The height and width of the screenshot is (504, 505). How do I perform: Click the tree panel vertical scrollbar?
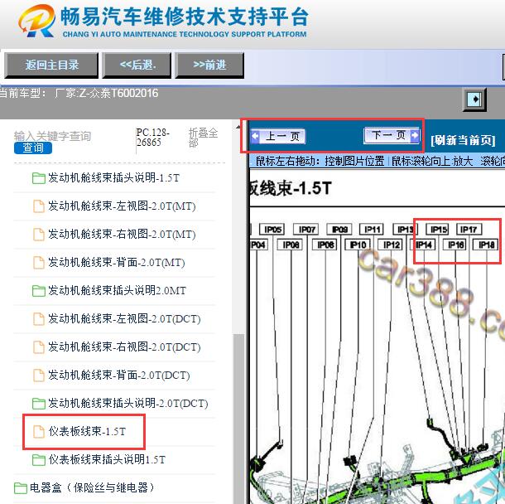tap(238, 419)
